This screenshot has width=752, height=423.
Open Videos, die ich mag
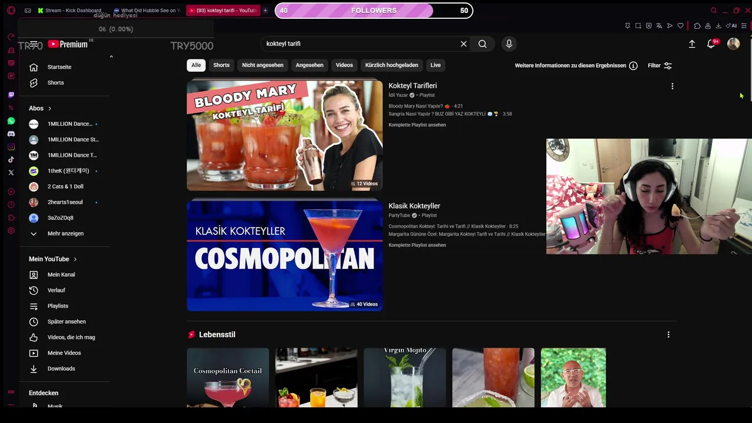coord(66,337)
